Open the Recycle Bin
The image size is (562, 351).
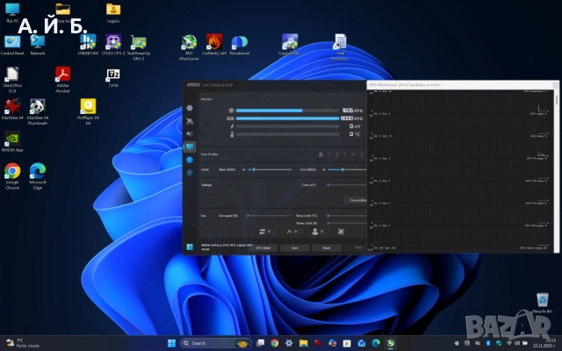point(543,303)
